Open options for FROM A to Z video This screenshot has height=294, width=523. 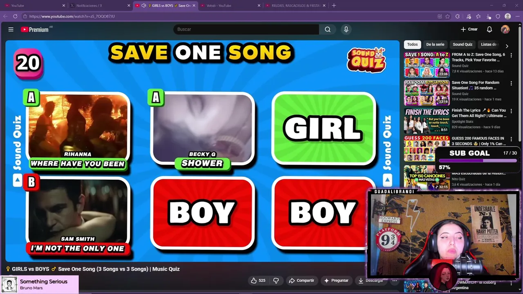click(x=511, y=55)
